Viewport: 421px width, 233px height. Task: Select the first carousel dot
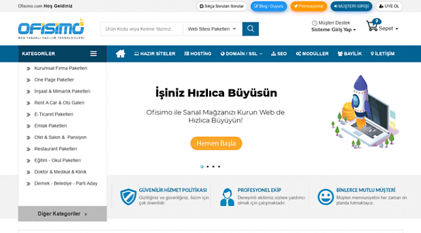(x=202, y=167)
